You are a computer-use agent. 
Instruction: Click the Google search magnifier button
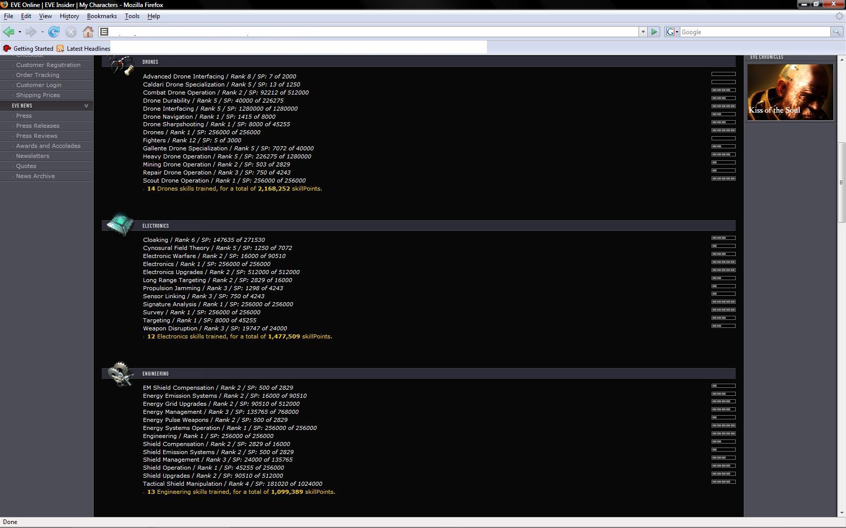coord(836,32)
